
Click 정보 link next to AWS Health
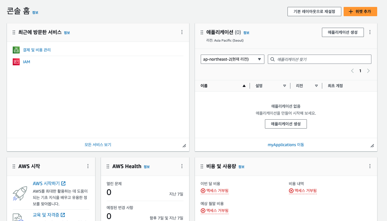[147, 167]
